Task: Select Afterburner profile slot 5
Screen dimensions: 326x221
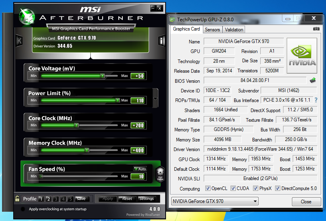Action: coord(71,199)
